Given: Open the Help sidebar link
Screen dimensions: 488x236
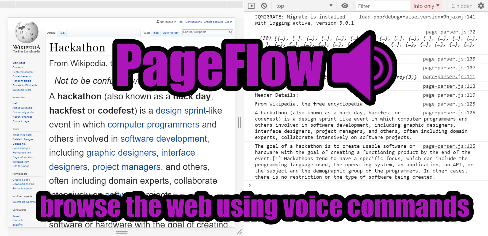Looking at the screenshot, I should click(x=15, y=103).
